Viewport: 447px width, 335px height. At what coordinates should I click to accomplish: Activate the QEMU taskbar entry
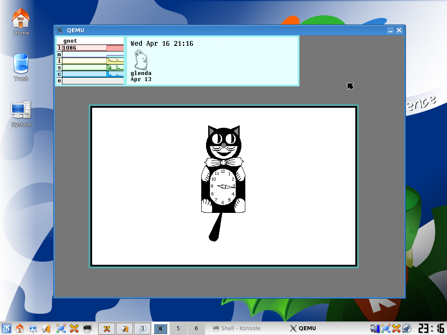click(303, 328)
